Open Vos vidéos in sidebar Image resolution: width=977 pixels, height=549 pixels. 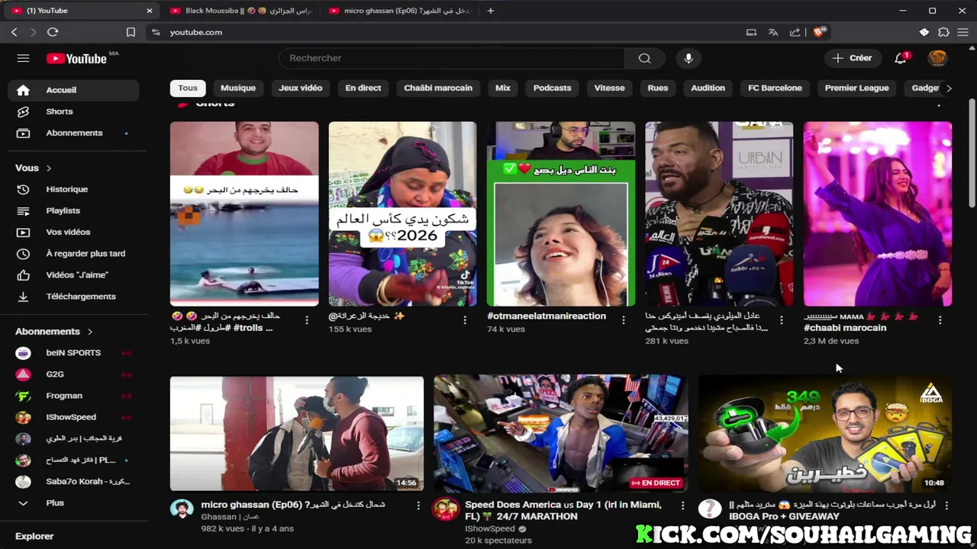click(73, 232)
